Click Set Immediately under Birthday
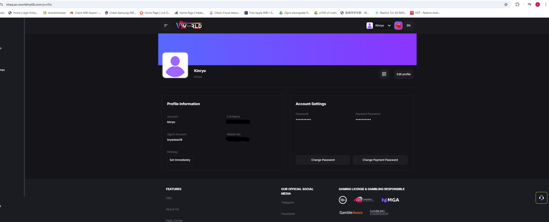Screen dimensions: 549x222 tap(180, 160)
